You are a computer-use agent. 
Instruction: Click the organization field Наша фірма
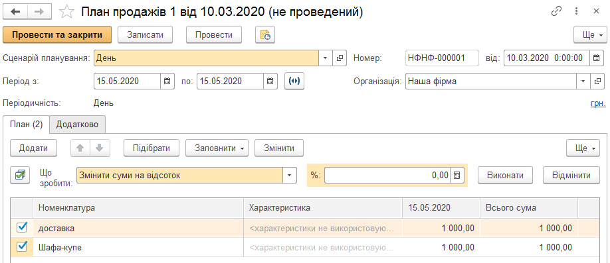(x=491, y=81)
